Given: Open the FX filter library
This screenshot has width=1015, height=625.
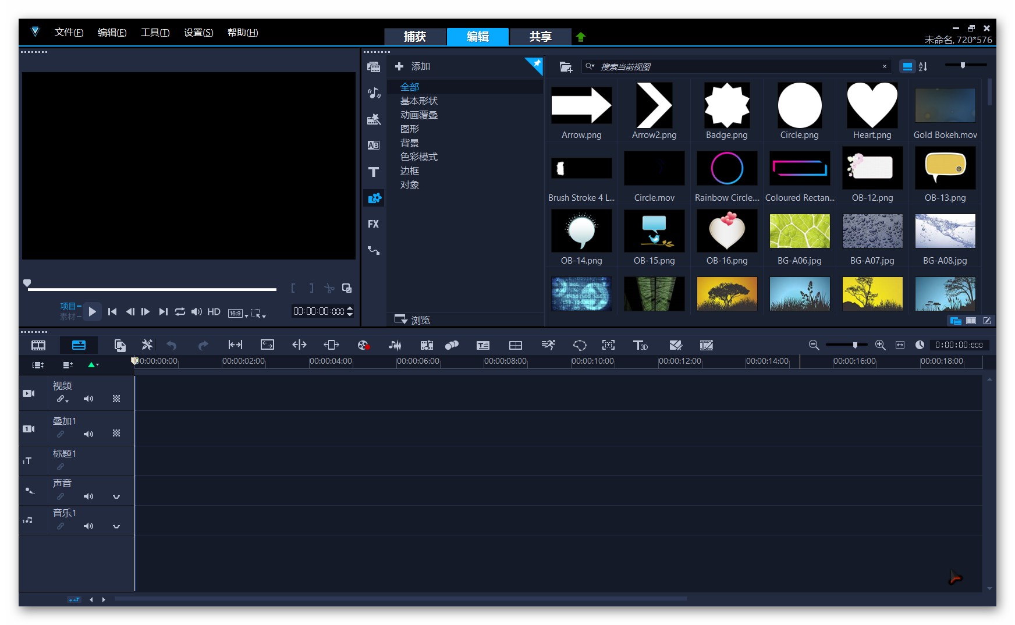Looking at the screenshot, I should tap(374, 224).
